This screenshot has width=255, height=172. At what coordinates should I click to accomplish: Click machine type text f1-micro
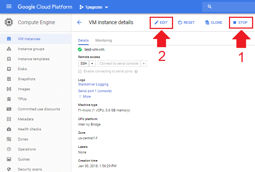coord(104,110)
